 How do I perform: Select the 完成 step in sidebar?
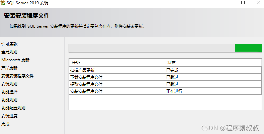point(5,124)
